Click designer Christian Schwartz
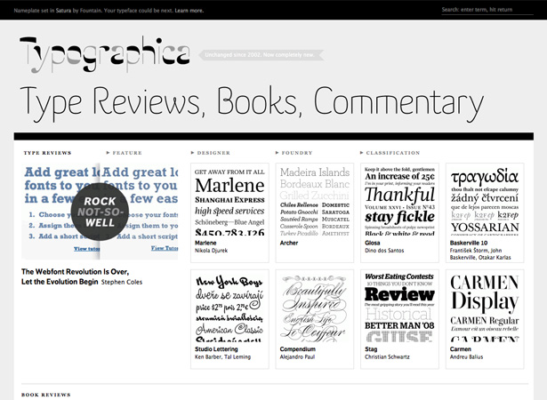This screenshot has width=547, height=400. coord(387,356)
